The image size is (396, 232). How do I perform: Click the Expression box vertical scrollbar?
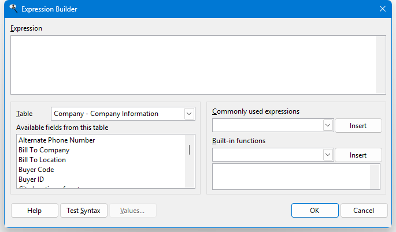[x=380, y=65]
